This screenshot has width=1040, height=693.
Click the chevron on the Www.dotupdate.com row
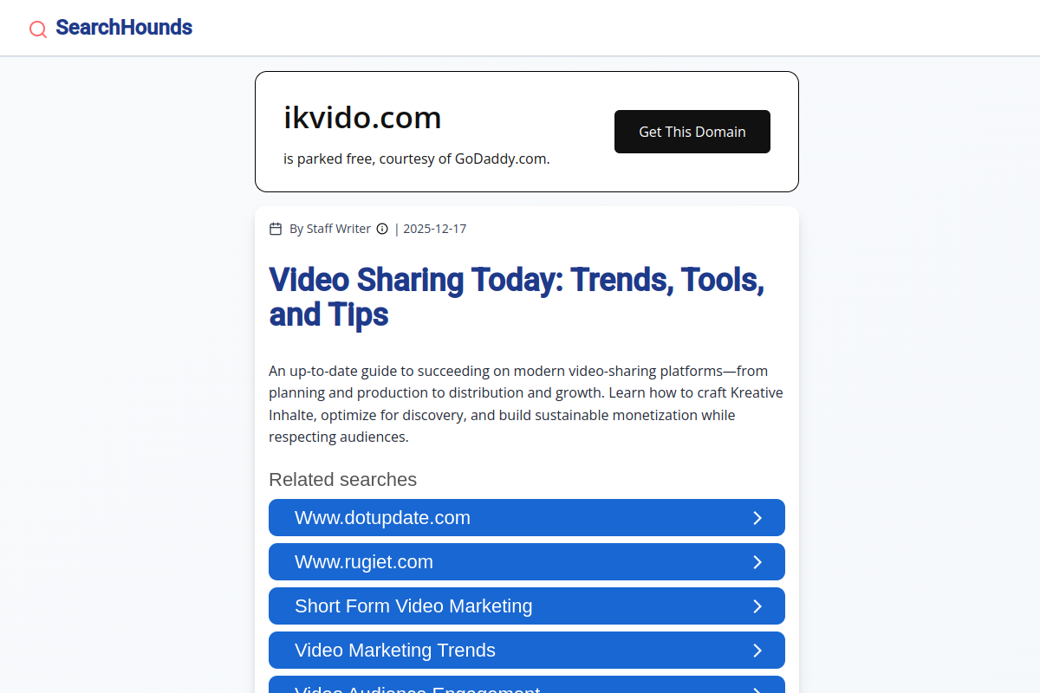coord(757,518)
